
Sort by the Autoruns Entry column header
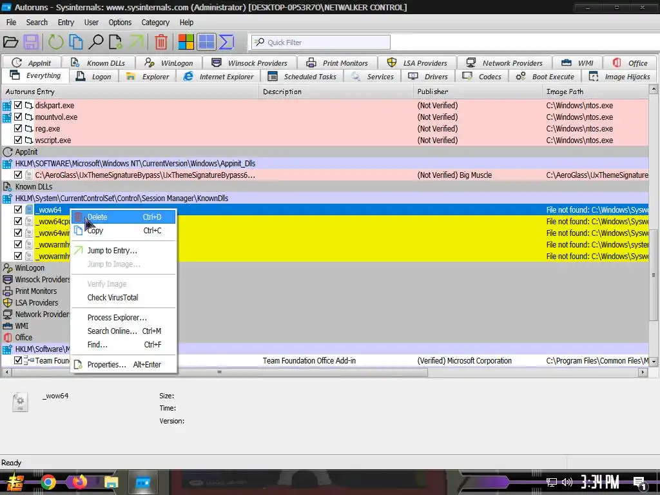pos(130,92)
